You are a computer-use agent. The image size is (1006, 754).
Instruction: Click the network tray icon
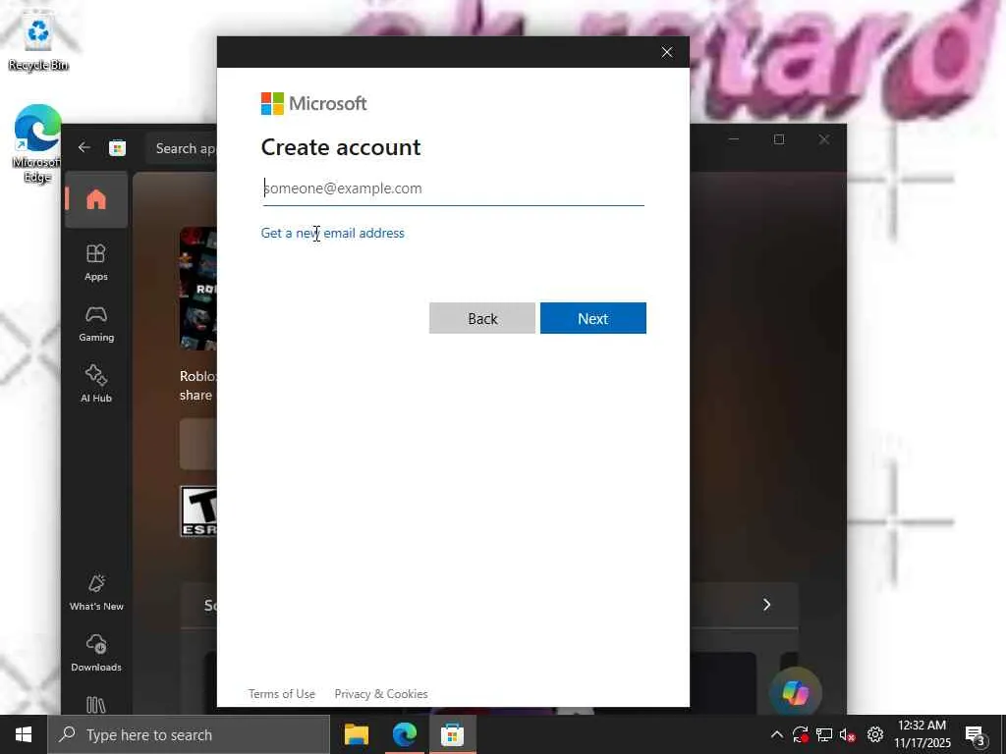click(824, 734)
